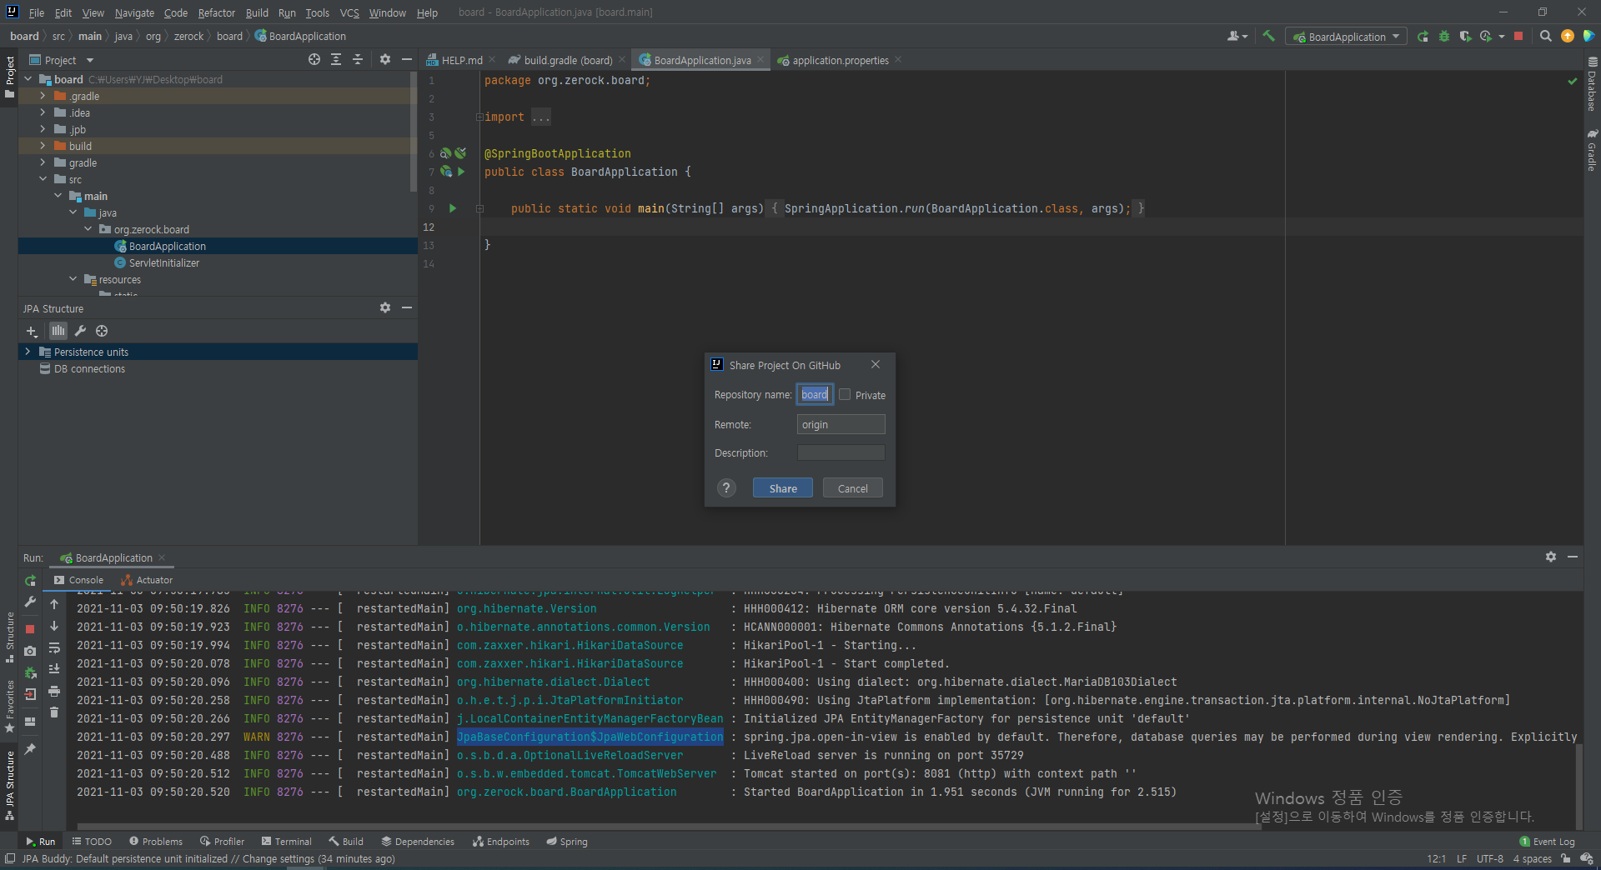The height and width of the screenshot is (870, 1601).
Task: Open the Endpoints tool window
Action: pos(501,842)
